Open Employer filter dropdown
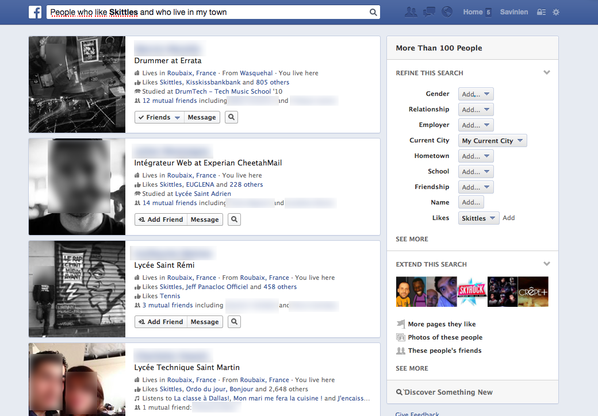The image size is (598, 416). click(476, 125)
